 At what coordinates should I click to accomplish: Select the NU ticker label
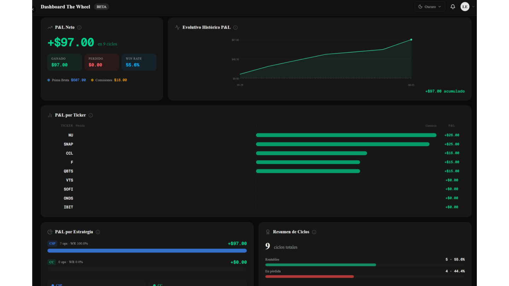(x=71, y=135)
